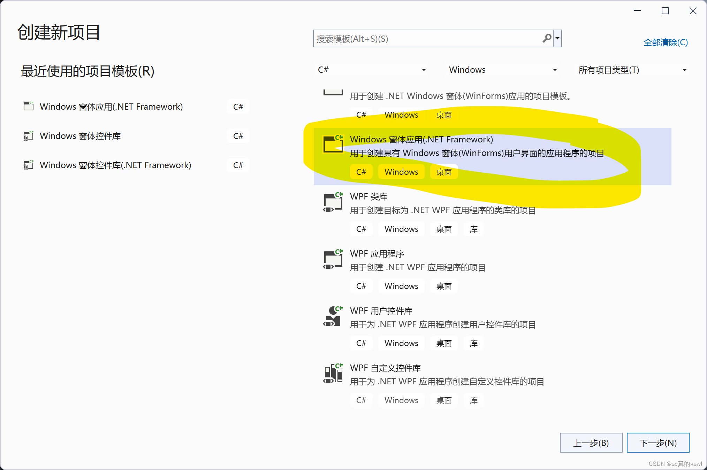Screen dimensions: 707x470
Task: Click the 下一步(N) button
Action: tap(657, 443)
